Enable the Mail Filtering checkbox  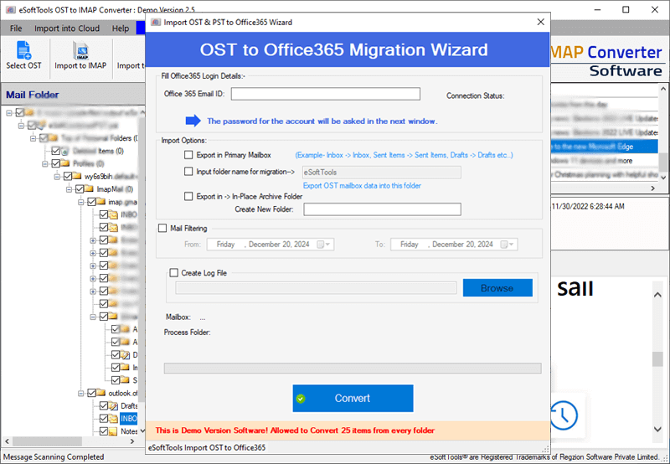click(162, 228)
